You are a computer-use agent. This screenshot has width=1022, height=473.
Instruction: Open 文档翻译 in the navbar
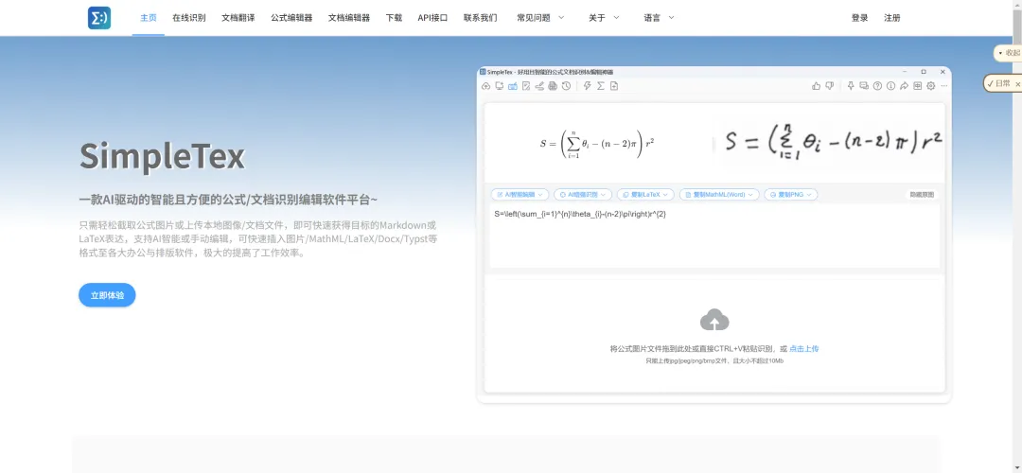[x=238, y=18]
